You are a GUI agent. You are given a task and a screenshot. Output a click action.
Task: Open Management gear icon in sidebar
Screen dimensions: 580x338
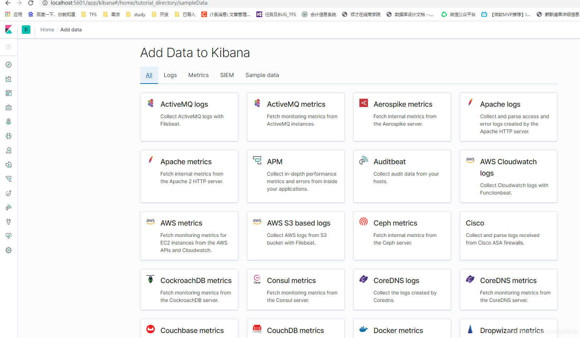[x=9, y=250]
